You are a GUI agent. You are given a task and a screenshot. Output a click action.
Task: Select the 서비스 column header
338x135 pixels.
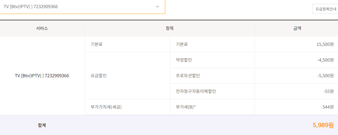(x=42, y=28)
